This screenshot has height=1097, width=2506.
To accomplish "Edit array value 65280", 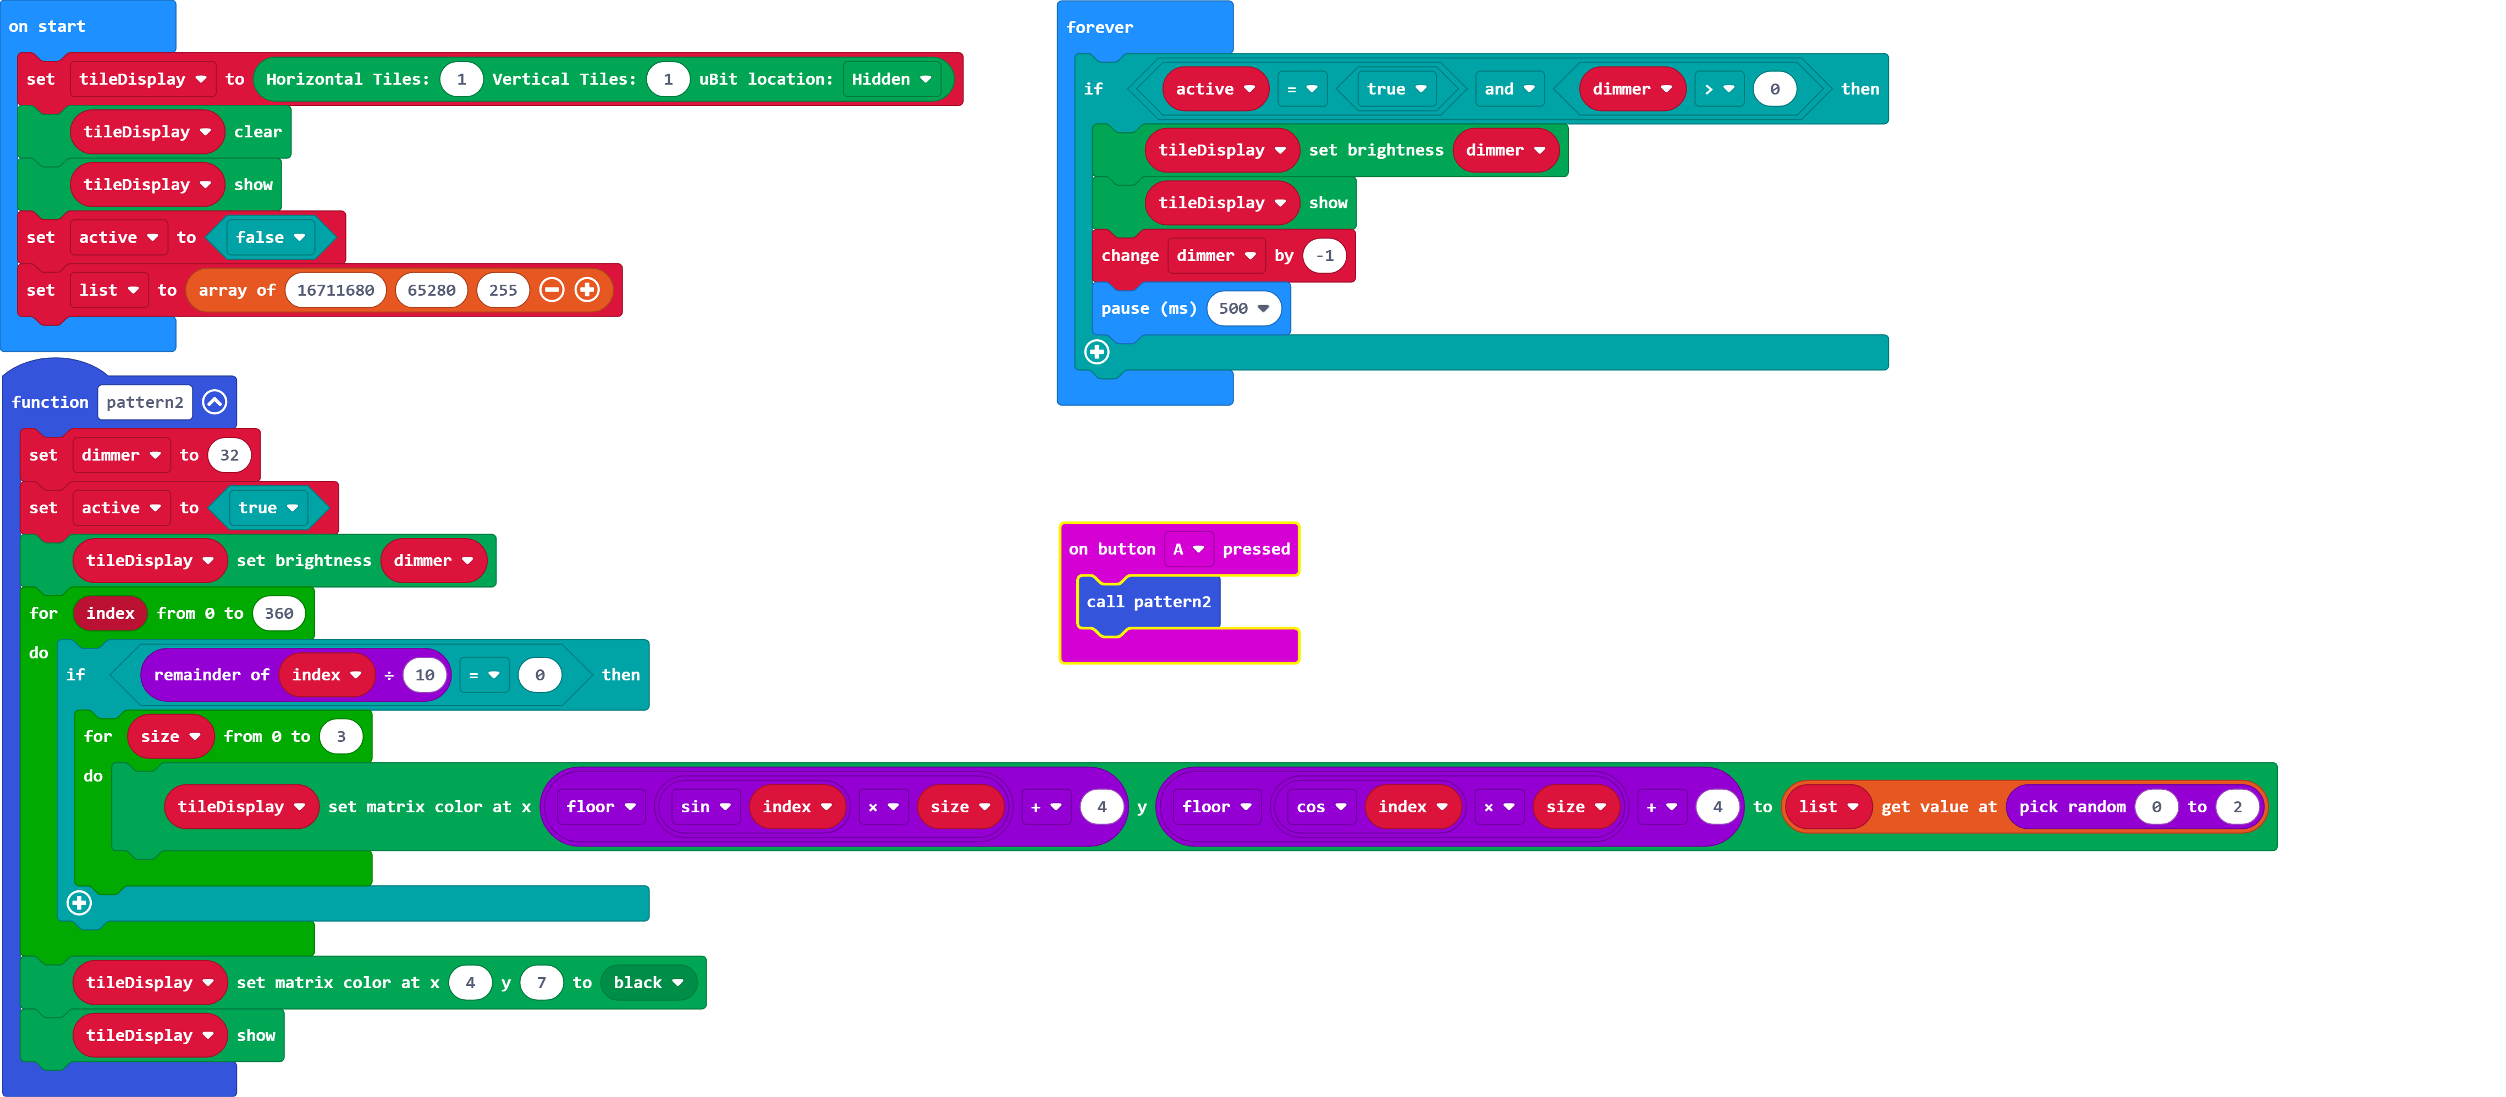I will coord(432,290).
